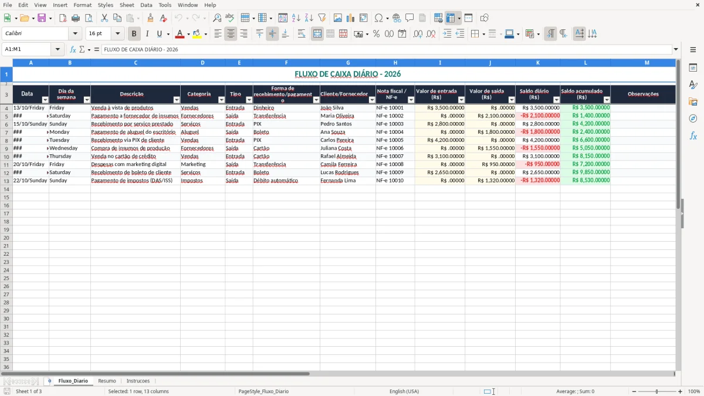Copy the selection using the Copy icon

click(117, 18)
